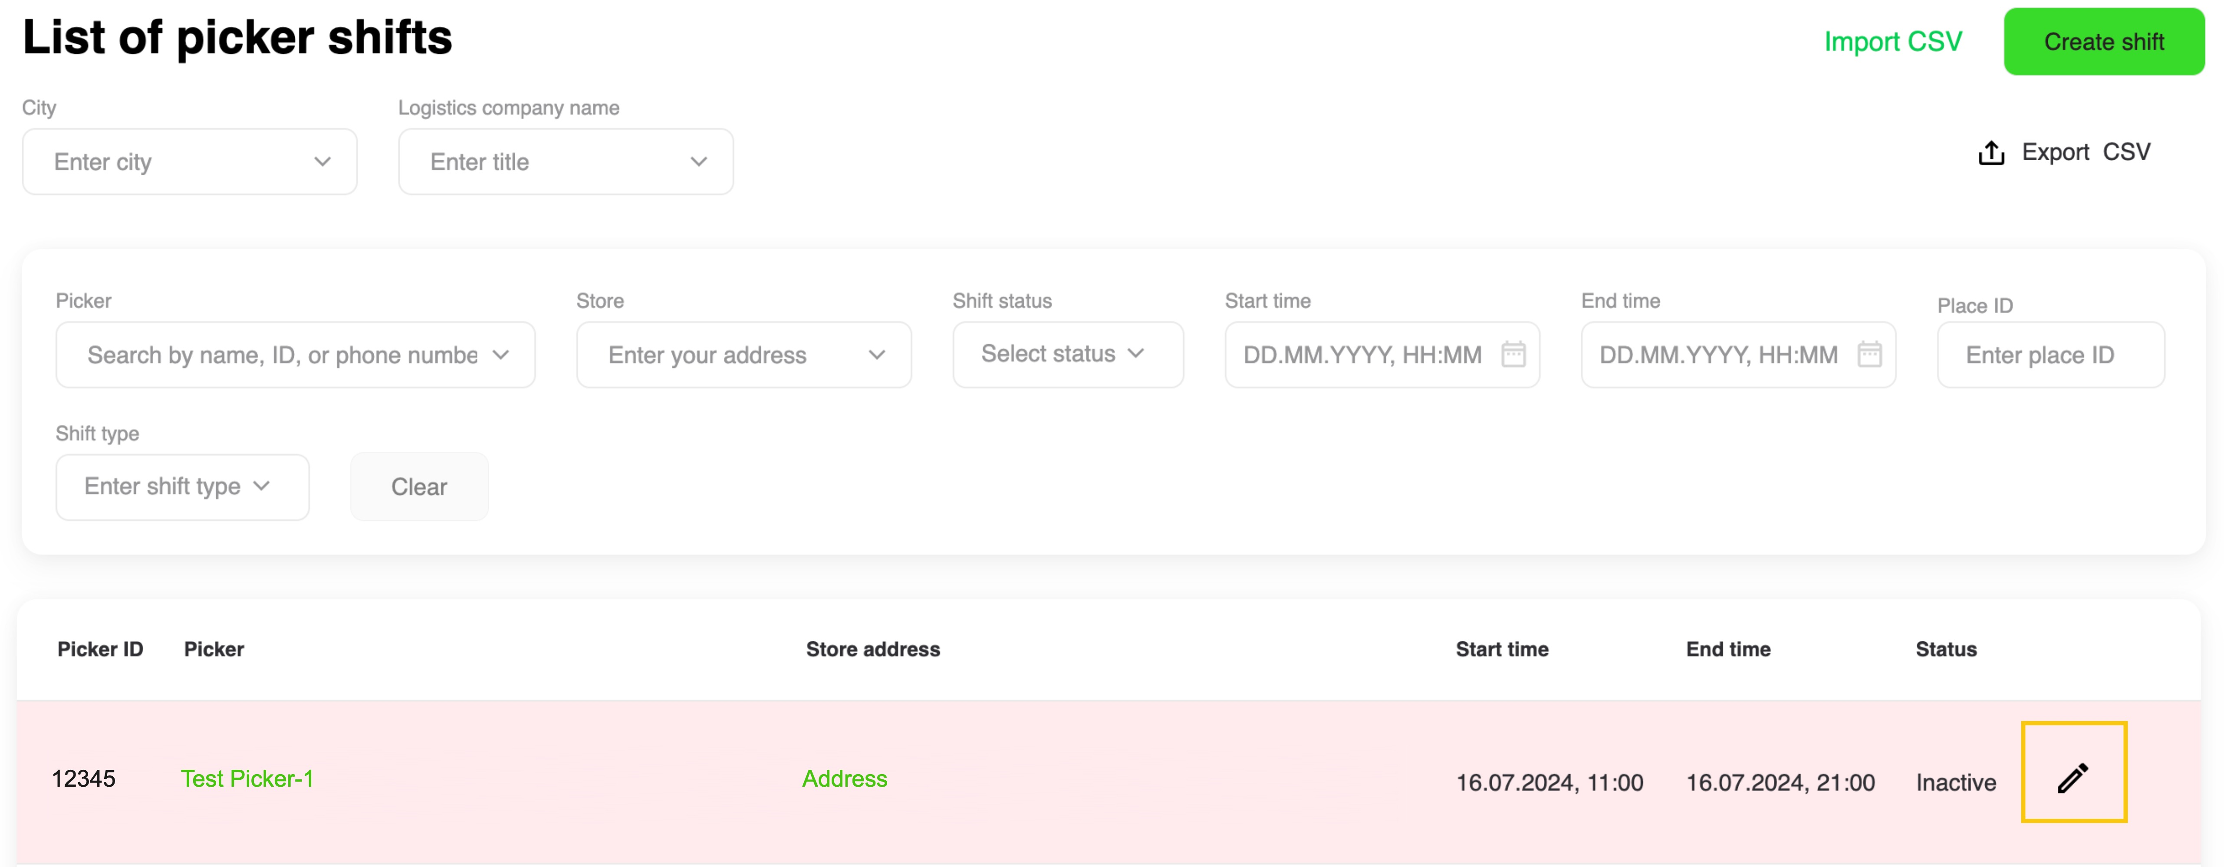2224x867 pixels.
Task: Focus the Place ID input field
Action: pos(2050,355)
